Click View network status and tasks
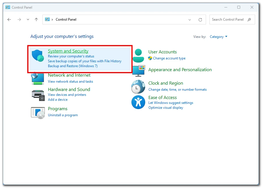Screen dimensions: 264x190 (70, 82)
